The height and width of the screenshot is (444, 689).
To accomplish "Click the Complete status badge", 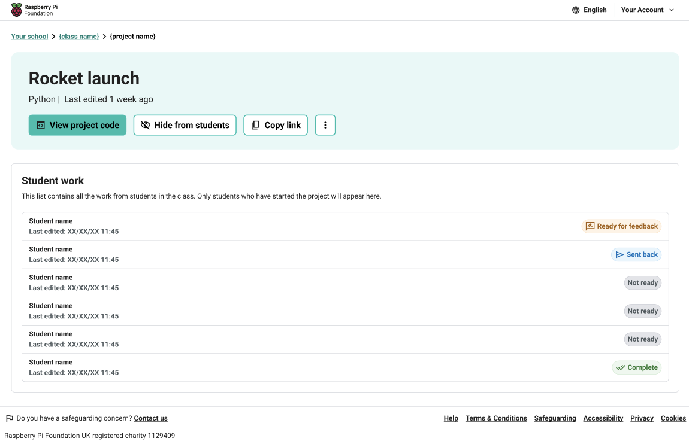I will (x=636, y=367).
